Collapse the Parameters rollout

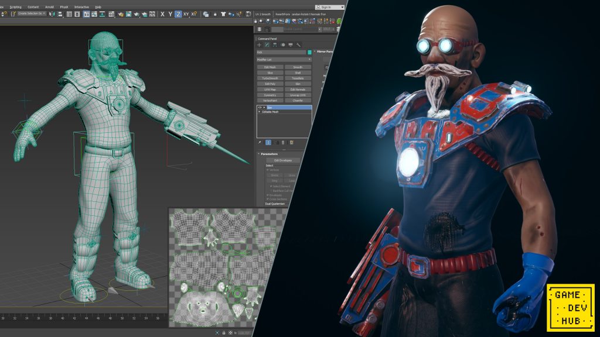pyautogui.click(x=269, y=154)
